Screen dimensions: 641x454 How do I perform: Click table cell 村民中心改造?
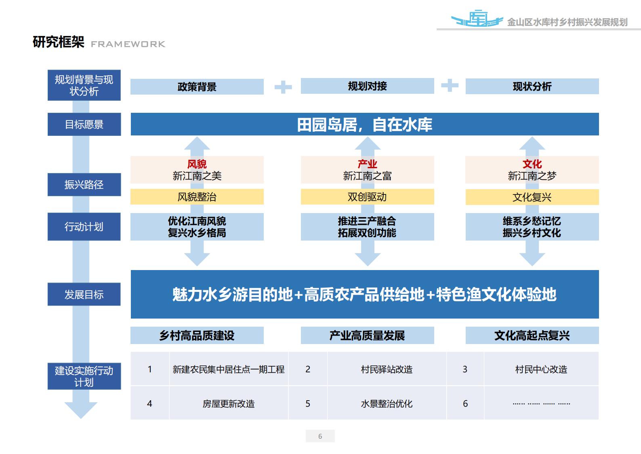(541, 369)
